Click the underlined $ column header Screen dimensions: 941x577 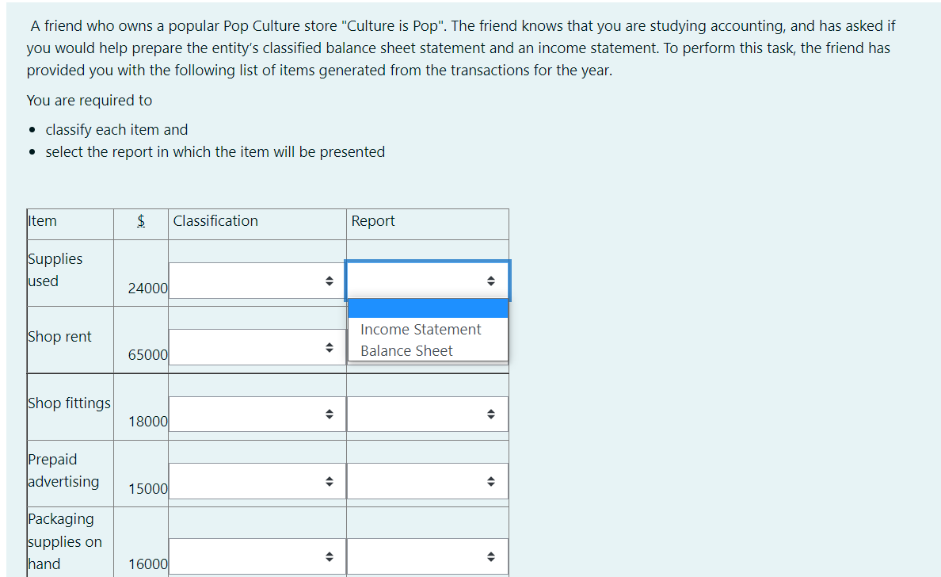tap(141, 221)
